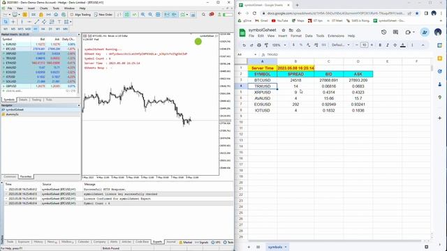Open the comments icon in Sheets header
Screen dimensions: 447x251
pyautogui.click(x=395, y=32)
